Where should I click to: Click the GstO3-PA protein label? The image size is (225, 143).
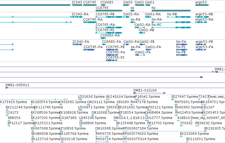131,42
